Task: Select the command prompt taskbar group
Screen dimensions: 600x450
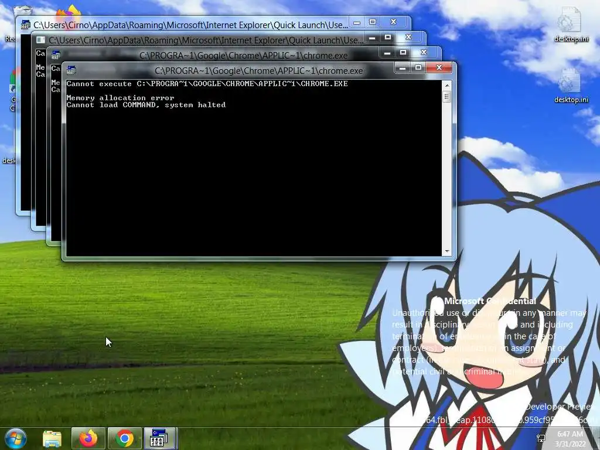Action: pos(161,438)
